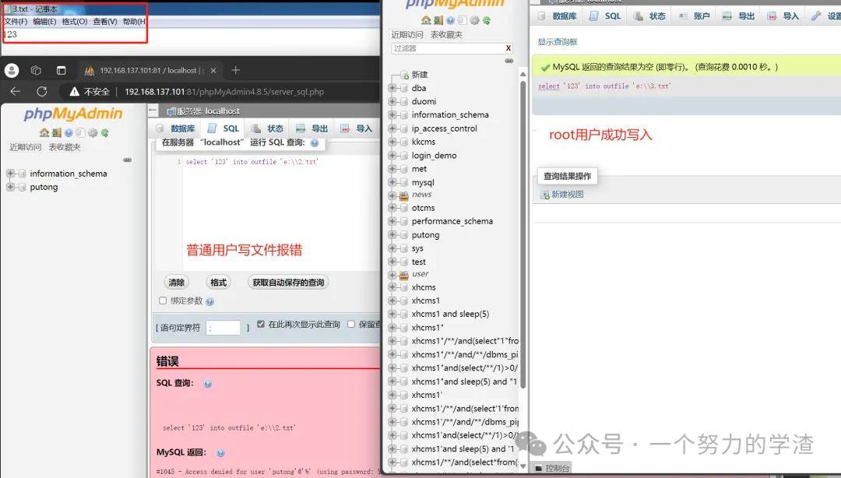This screenshot has width=841, height=478.
Task: Expand duomi database node
Action: pyautogui.click(x=392, y=101)
